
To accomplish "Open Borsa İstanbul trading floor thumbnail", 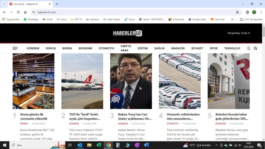I will 33,81.
